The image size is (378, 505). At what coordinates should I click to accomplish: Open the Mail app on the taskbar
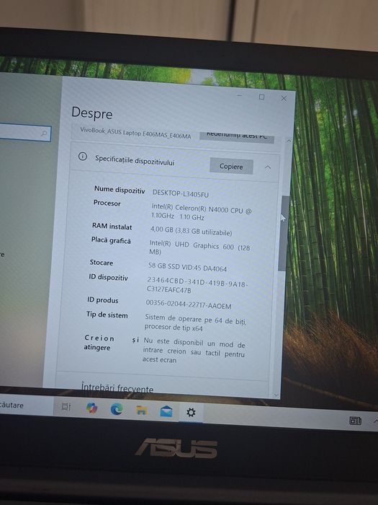(166, 411)
